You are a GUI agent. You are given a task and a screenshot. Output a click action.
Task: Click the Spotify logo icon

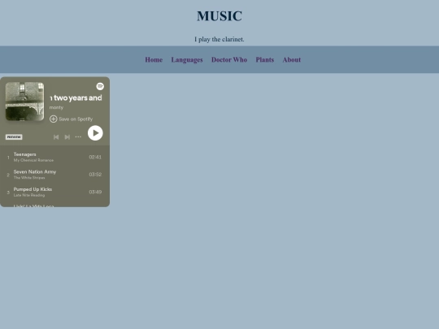click(x=100, y=86)
